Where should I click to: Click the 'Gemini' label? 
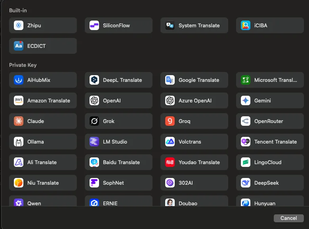pos(263,101)
